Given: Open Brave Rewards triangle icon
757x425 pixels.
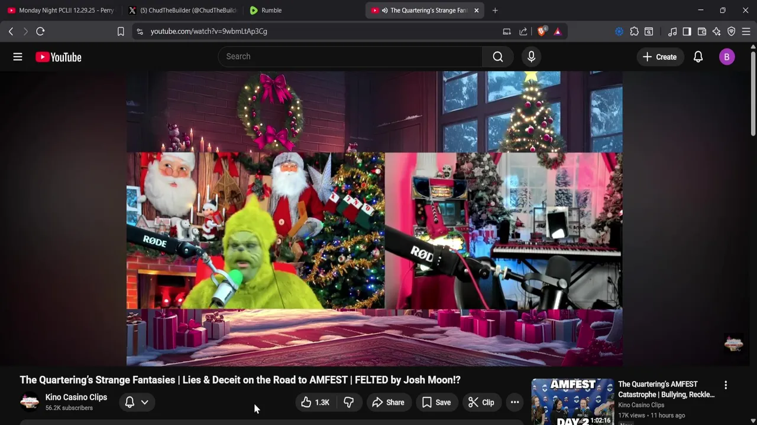Looking at the screenshot, I should pyautogui.click(x=558, y=31).
